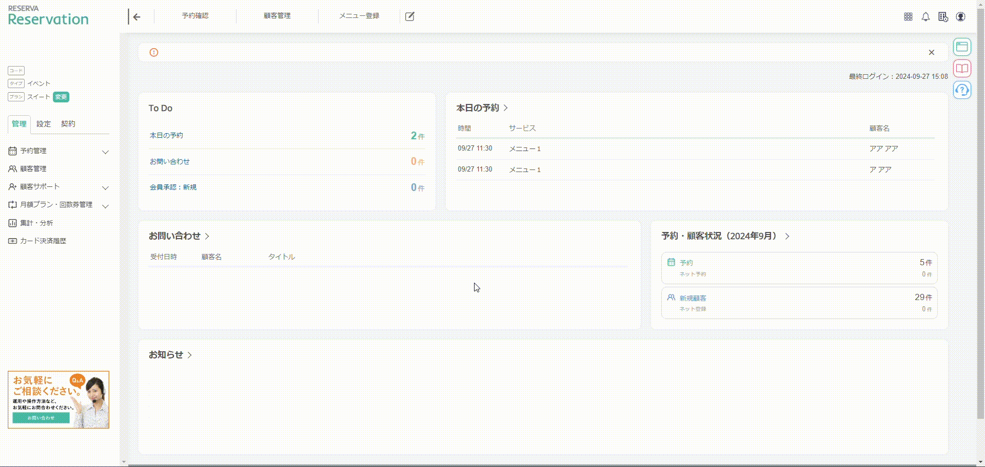Click the お問い合わせ button inside the banner

tap(41, 418)
